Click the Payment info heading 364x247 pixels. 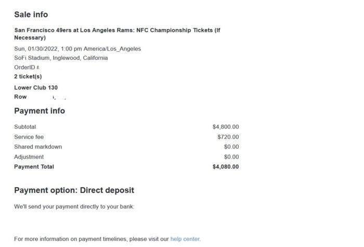pyautogui.click(x=40, y=111)
